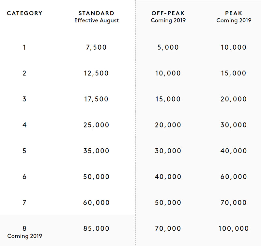Click category 5 peak value 40,000
The width and height of the screenshot is (261, 246).
[x=234, y=151]
